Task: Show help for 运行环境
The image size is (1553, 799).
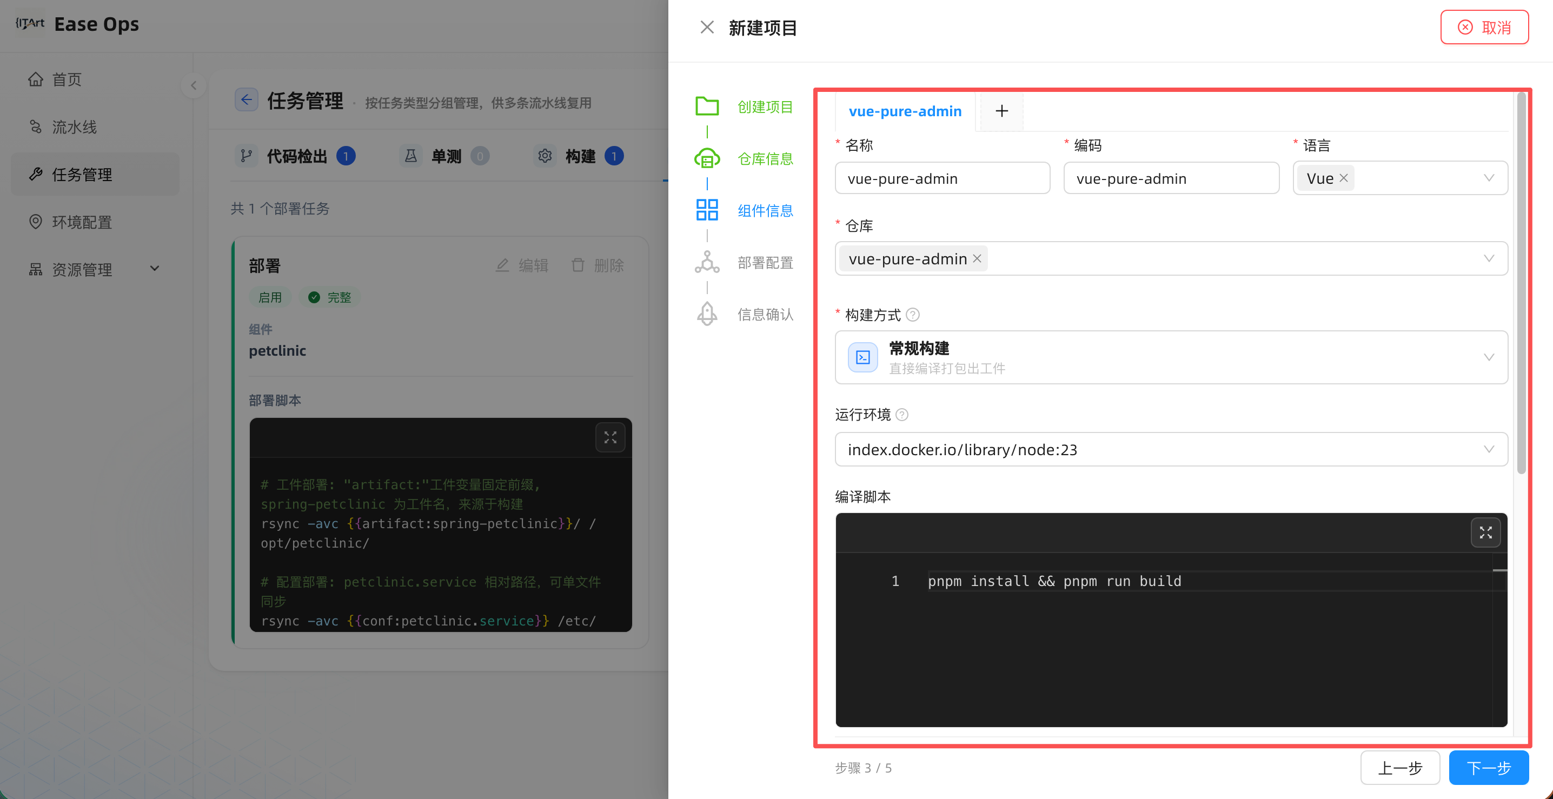Action: point(902,415)
